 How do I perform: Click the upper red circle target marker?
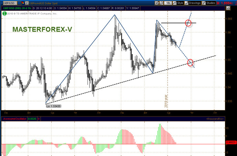[188, 23]
